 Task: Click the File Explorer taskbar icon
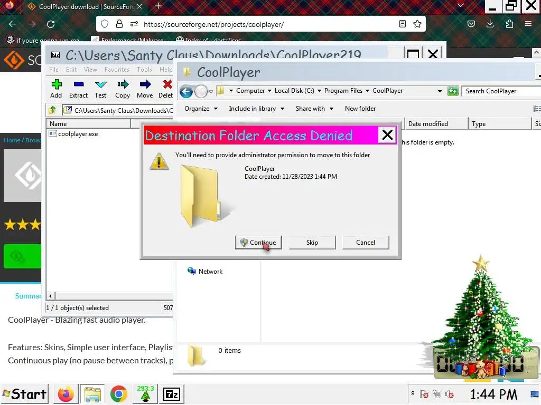point(92,394)
